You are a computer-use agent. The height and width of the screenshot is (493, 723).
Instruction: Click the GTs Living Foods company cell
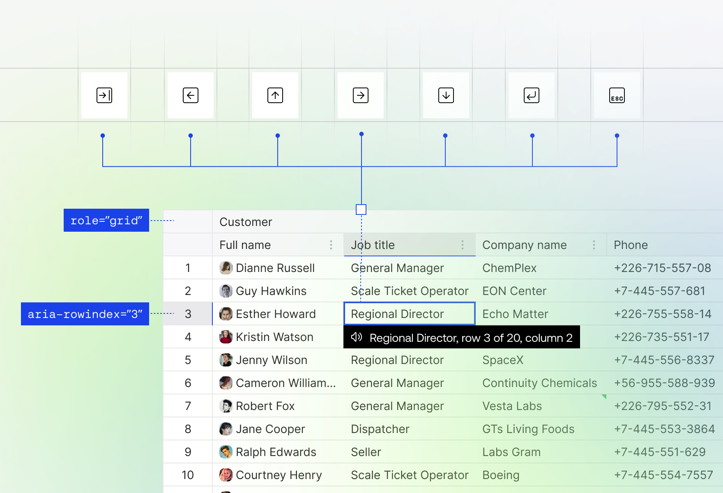click(x=541, y=429)
